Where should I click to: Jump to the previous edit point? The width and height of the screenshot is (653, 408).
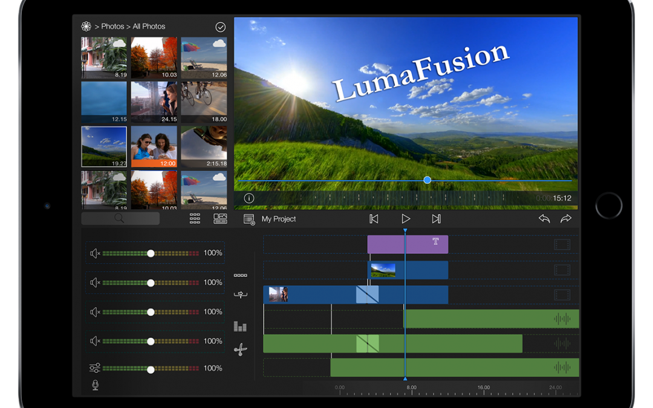point(374,219)
